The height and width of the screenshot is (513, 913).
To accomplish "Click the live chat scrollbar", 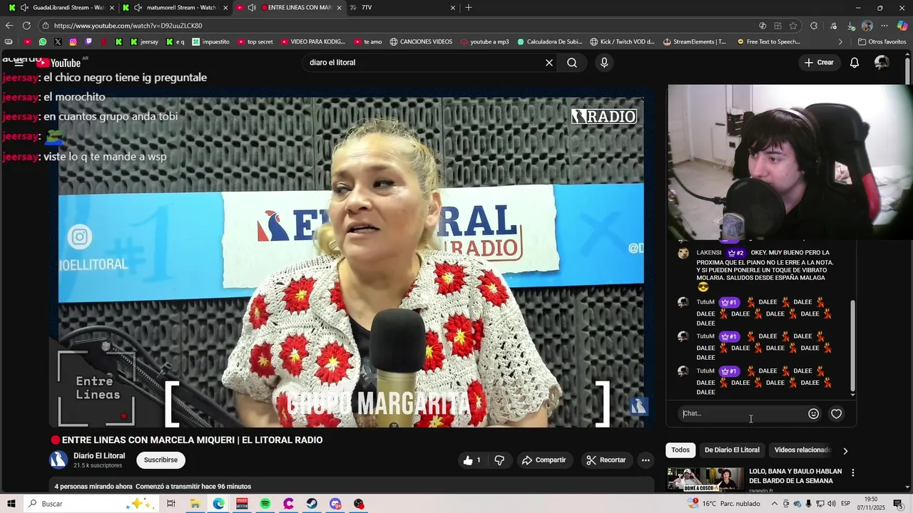I will pyautogui.click(x=853, y=346).
